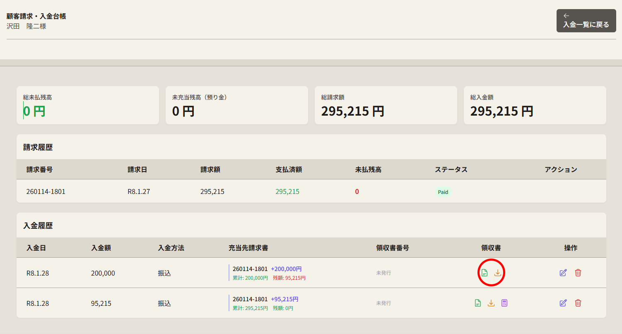
Task: Click 260114-1801 allocation in 200,000 payment row
Action: pyautogui.click(x=250, y=269)
